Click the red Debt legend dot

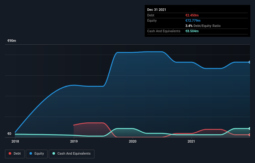[10, 153]
